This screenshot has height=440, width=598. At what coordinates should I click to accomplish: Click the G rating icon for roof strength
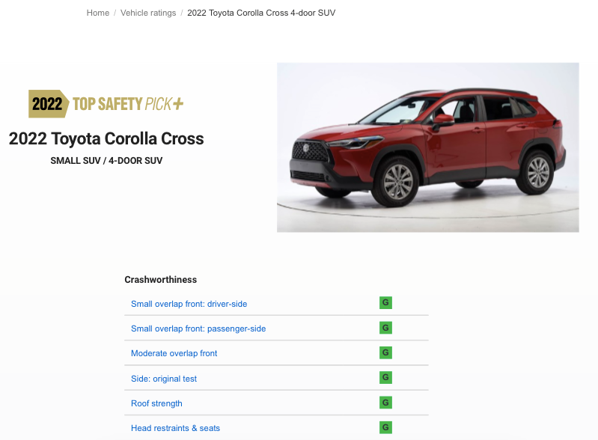click(385, 403)
